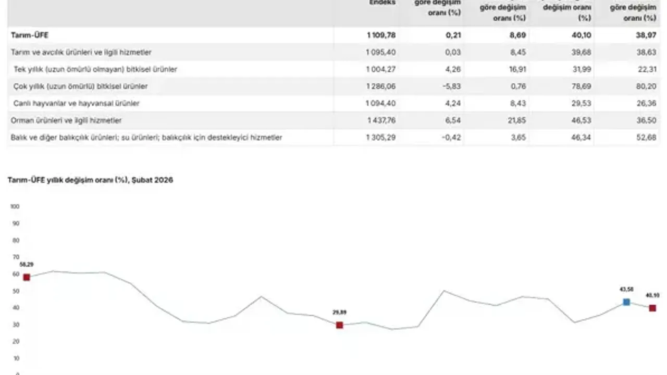Click the red marker labeled 29,89
Viewport: 667px width, 375px height.
click(x=339, y=325)
